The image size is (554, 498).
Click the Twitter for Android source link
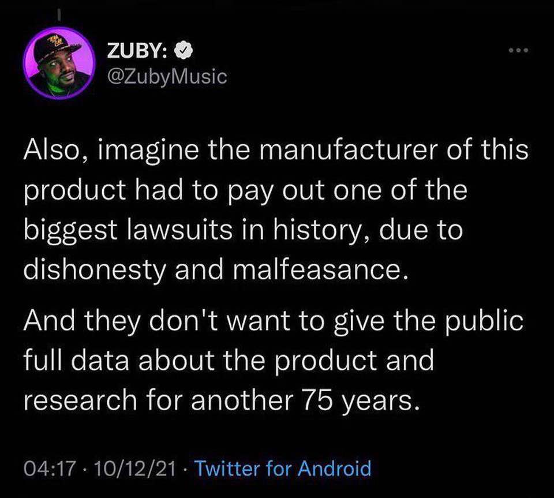tap(283, 467)
